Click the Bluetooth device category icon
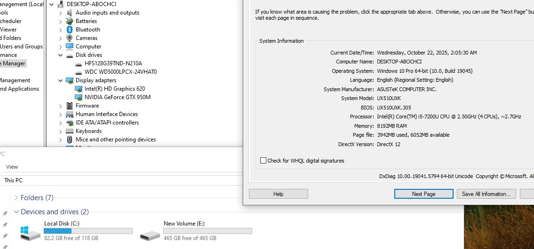 70,30
